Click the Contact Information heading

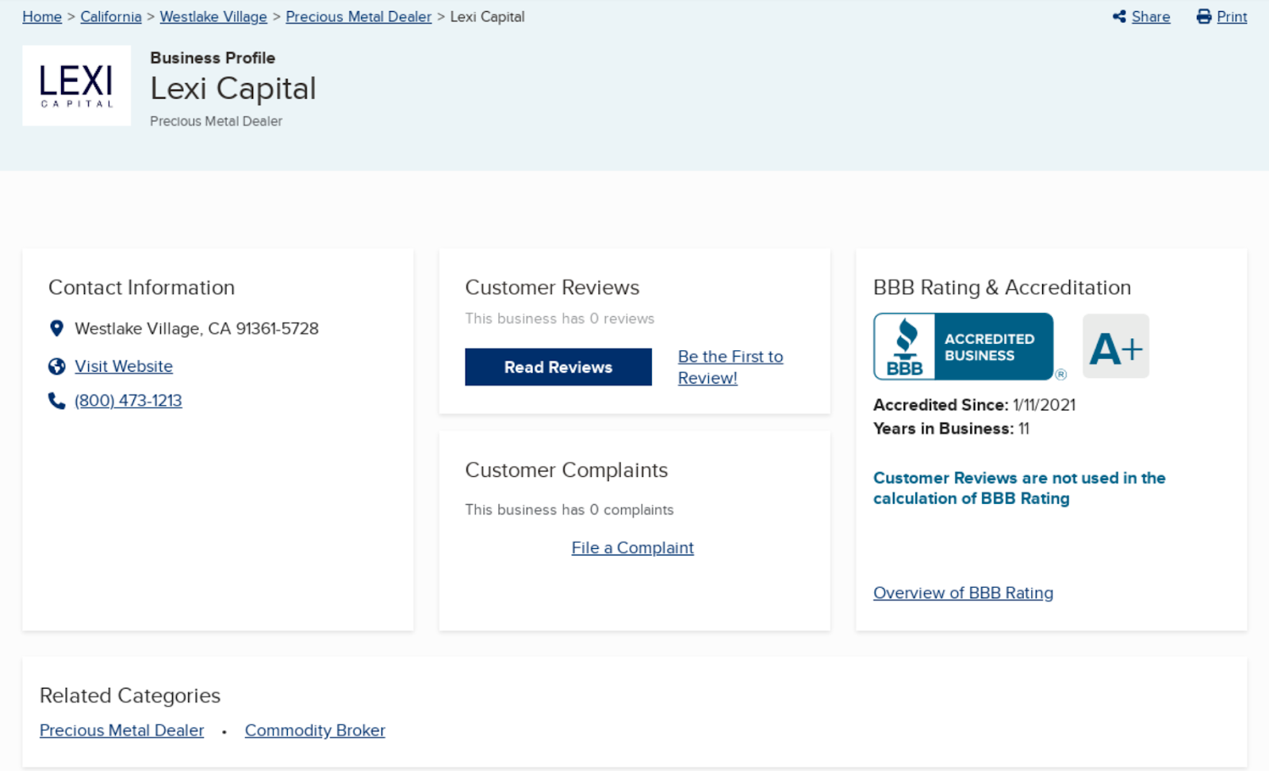pos(142,288)
